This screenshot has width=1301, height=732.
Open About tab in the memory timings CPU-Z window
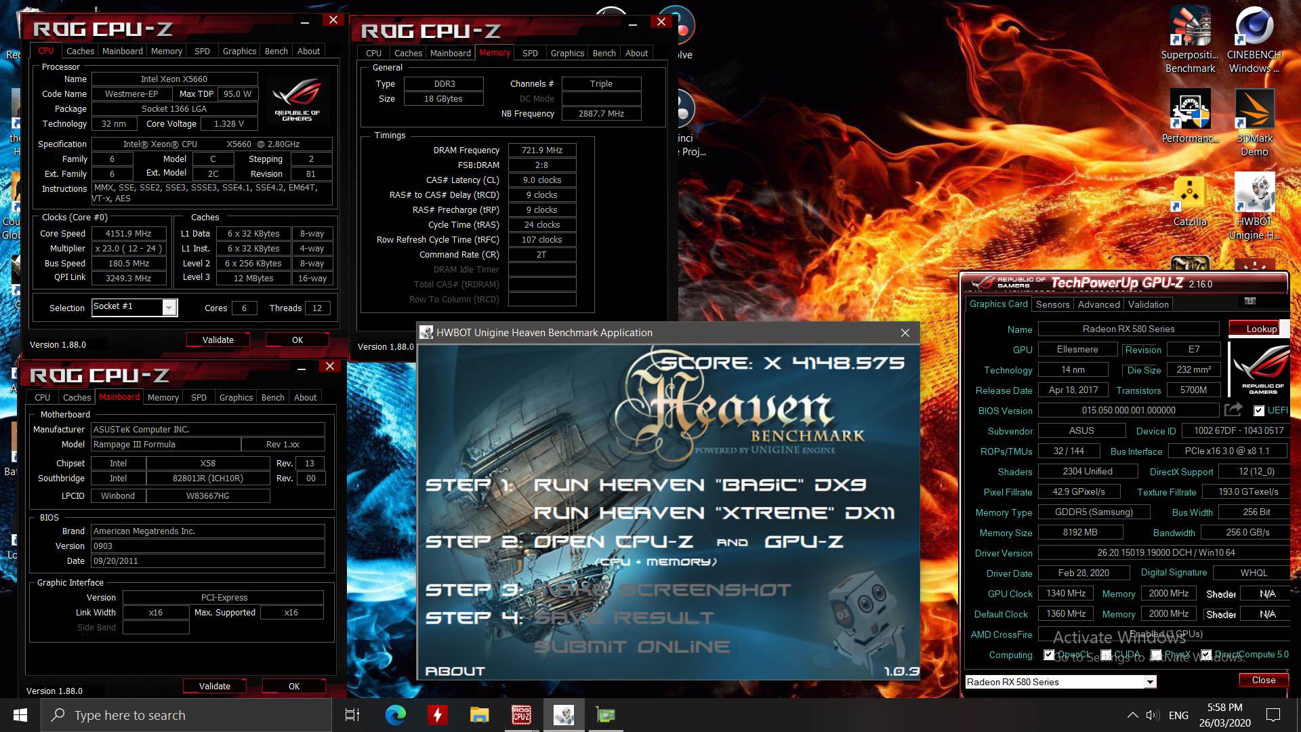point(636,53)
